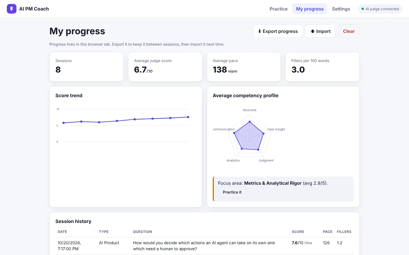Click the upload arrow on Import button
Viewport: 409px width, 255px height.
click(312, 31)
